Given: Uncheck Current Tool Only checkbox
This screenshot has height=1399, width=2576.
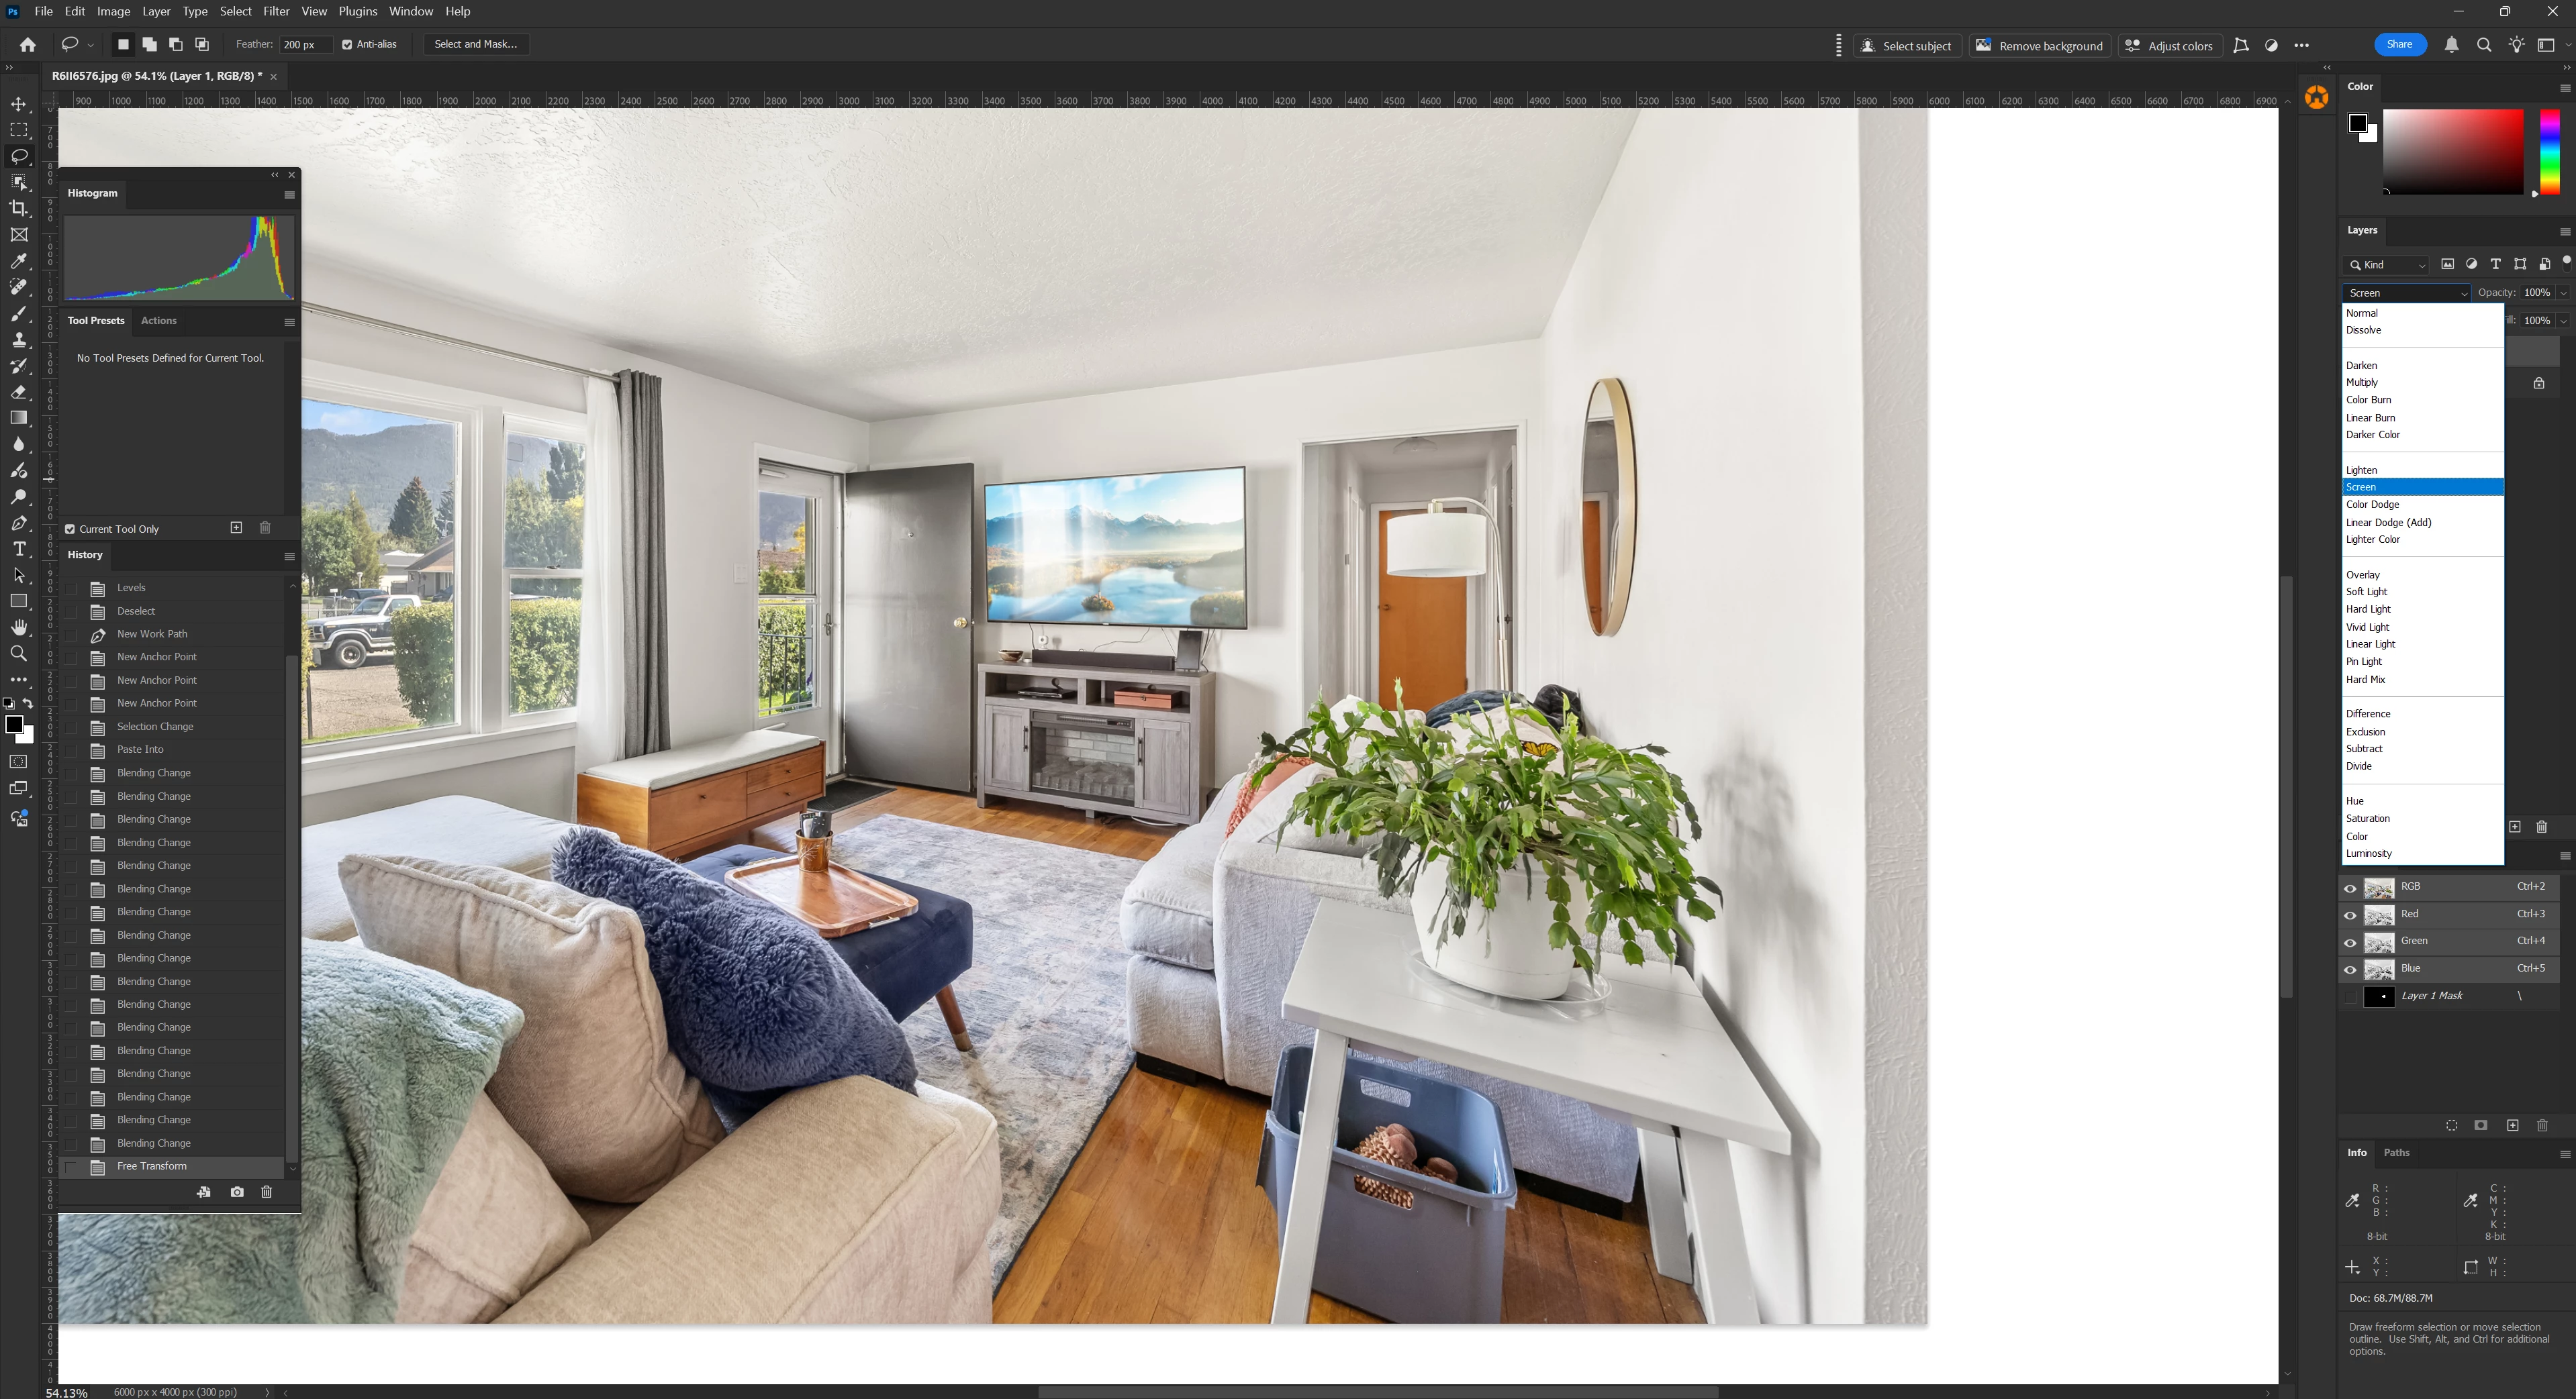Looking at the screenshot, I should (70, 529).
